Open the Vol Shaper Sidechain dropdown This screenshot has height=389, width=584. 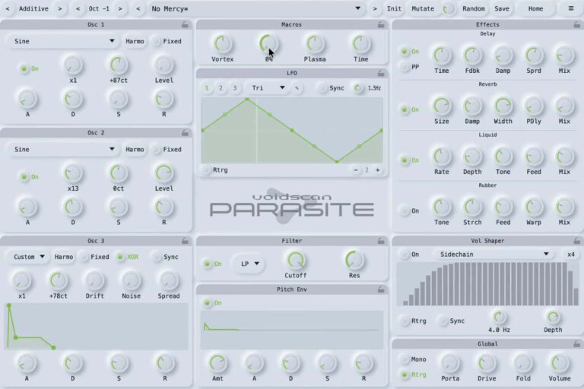(494, 255)
